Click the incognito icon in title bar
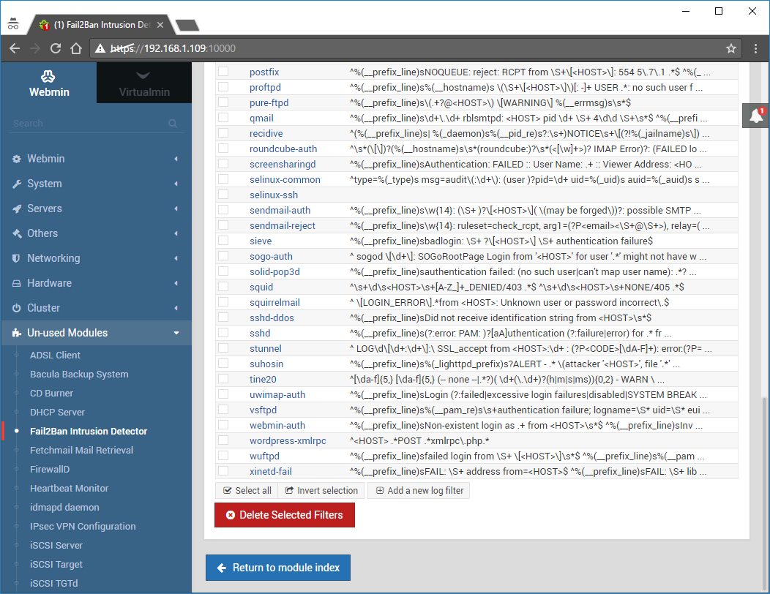 pos(13,23)
